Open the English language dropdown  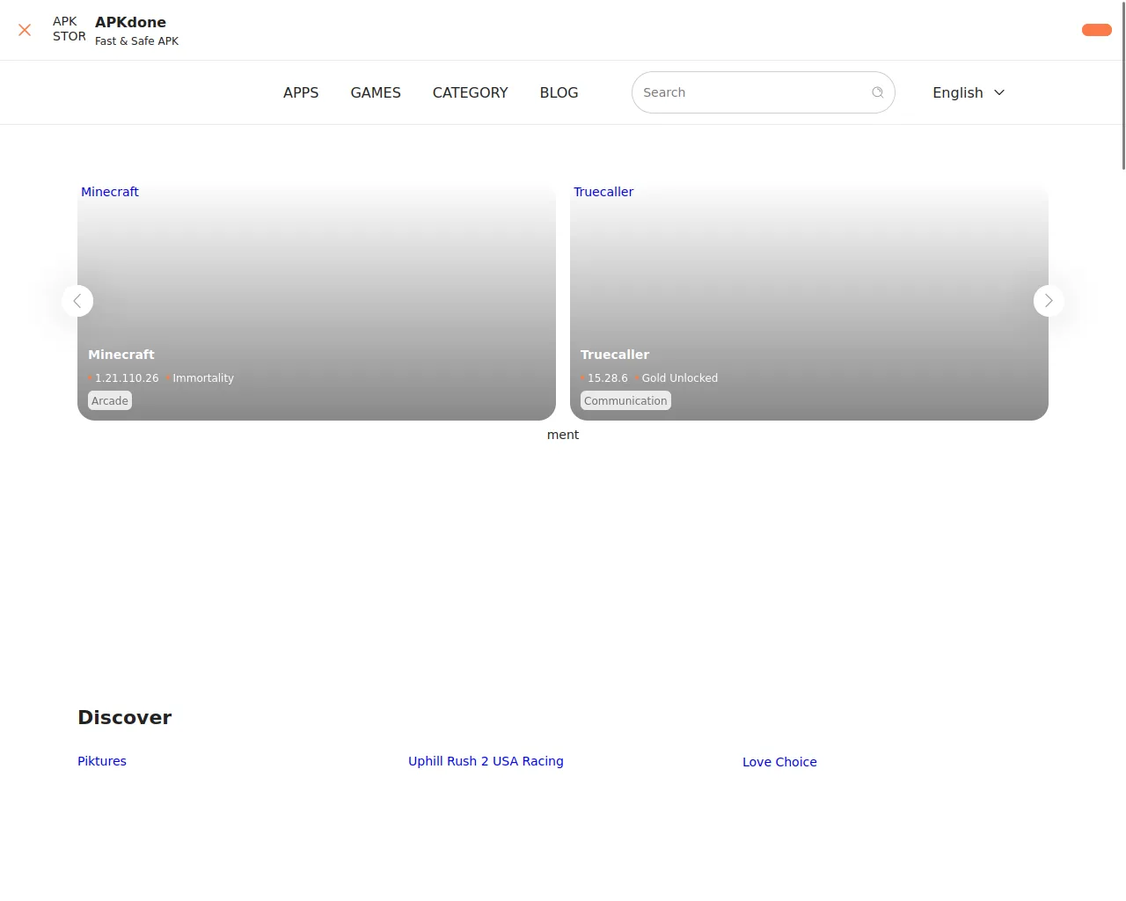click(969, 92)
